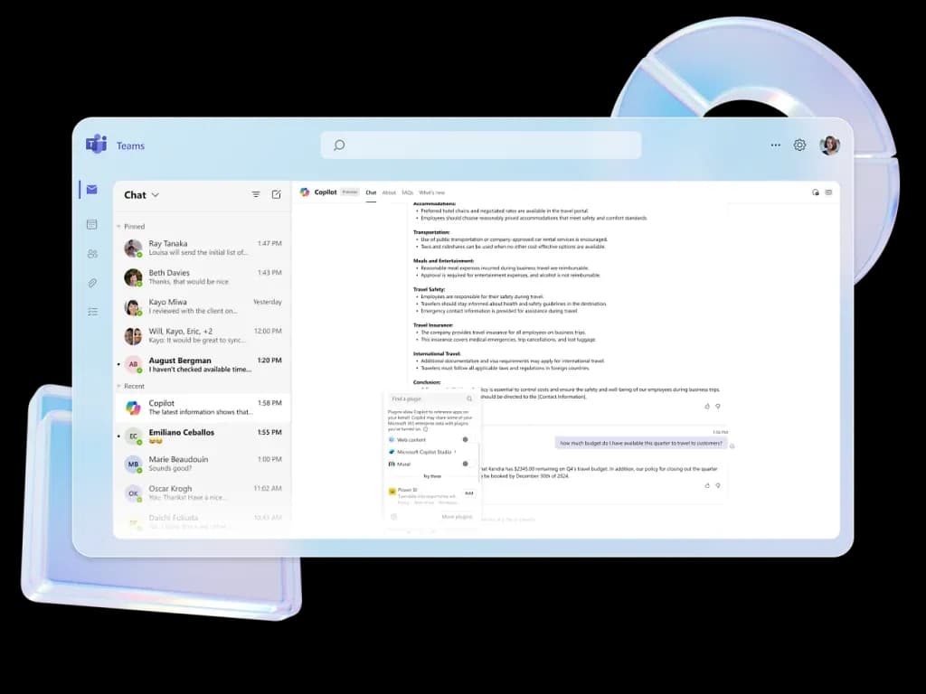Open Settings gear icon
This screenshot has height=694, width=926.
tap(799, 145)
